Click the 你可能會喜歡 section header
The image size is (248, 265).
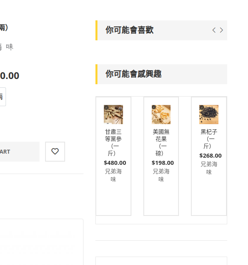click(x=129, y=30)
